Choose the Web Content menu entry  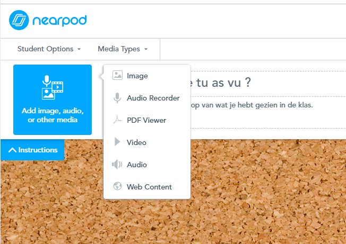coord(149,187)
